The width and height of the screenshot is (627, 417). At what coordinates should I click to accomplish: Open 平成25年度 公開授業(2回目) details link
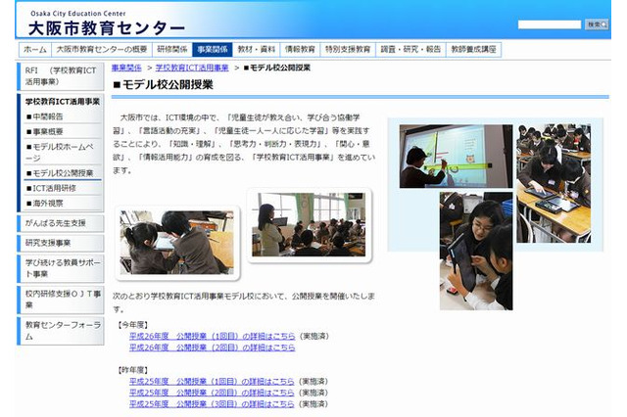point(212,393)
